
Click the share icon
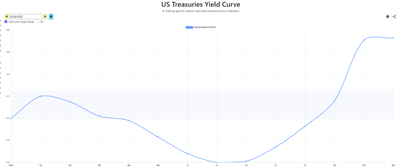(x=394, y=17)
